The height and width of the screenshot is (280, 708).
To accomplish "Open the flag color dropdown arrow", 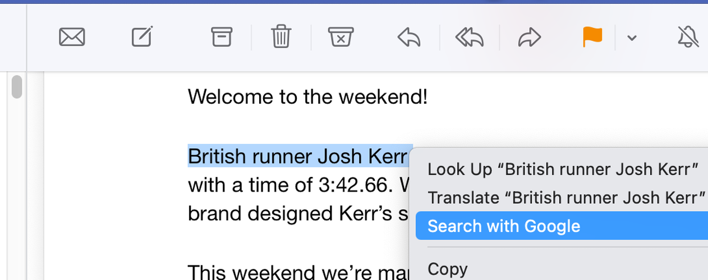I will coord(632,38).
